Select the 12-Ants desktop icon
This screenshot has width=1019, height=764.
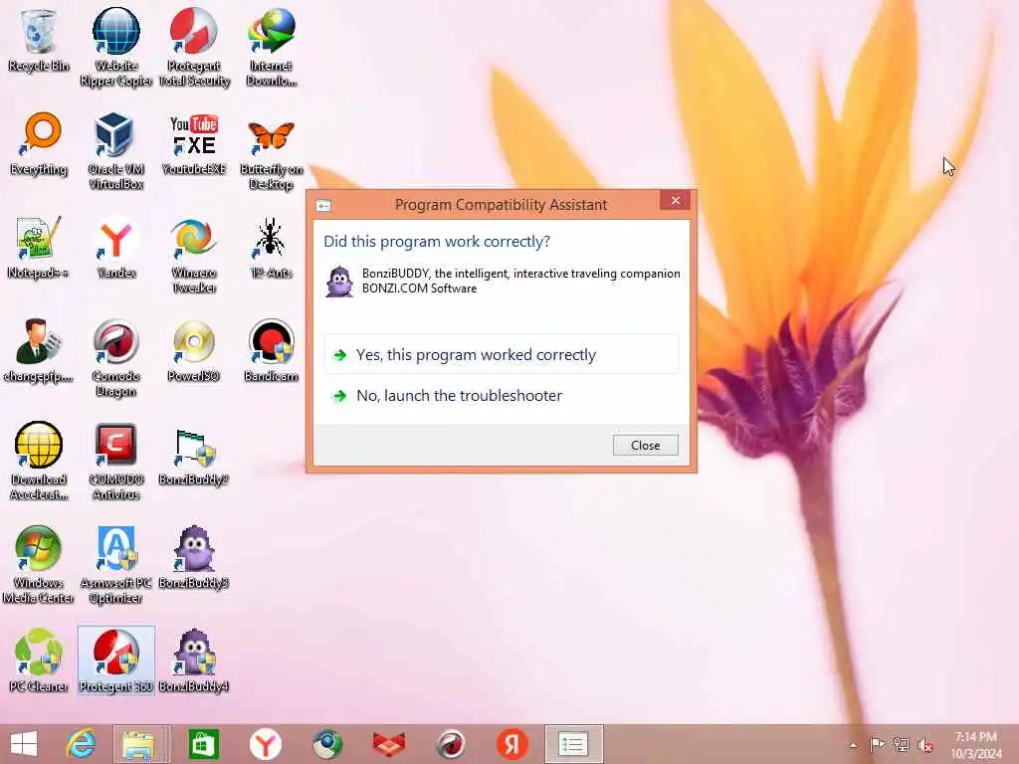coord(271,248)
